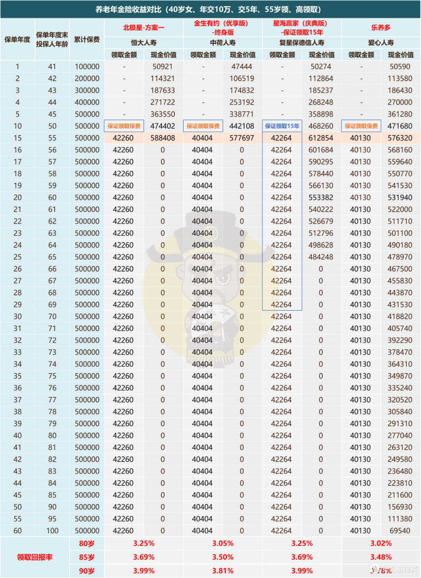Click 保证领取保费 under 北极星-方案一
Image resolution: width=421 pixels, height=578 pixels.
124,126
